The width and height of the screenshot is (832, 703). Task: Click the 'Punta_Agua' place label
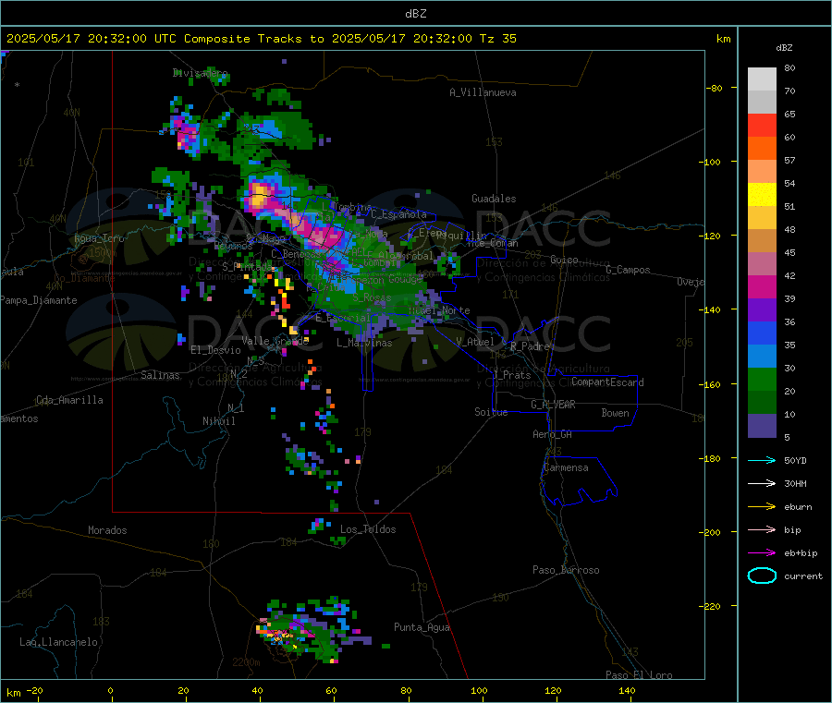422,627
